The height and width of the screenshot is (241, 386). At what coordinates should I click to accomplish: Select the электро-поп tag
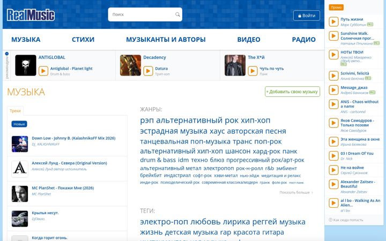click(164, 222)
